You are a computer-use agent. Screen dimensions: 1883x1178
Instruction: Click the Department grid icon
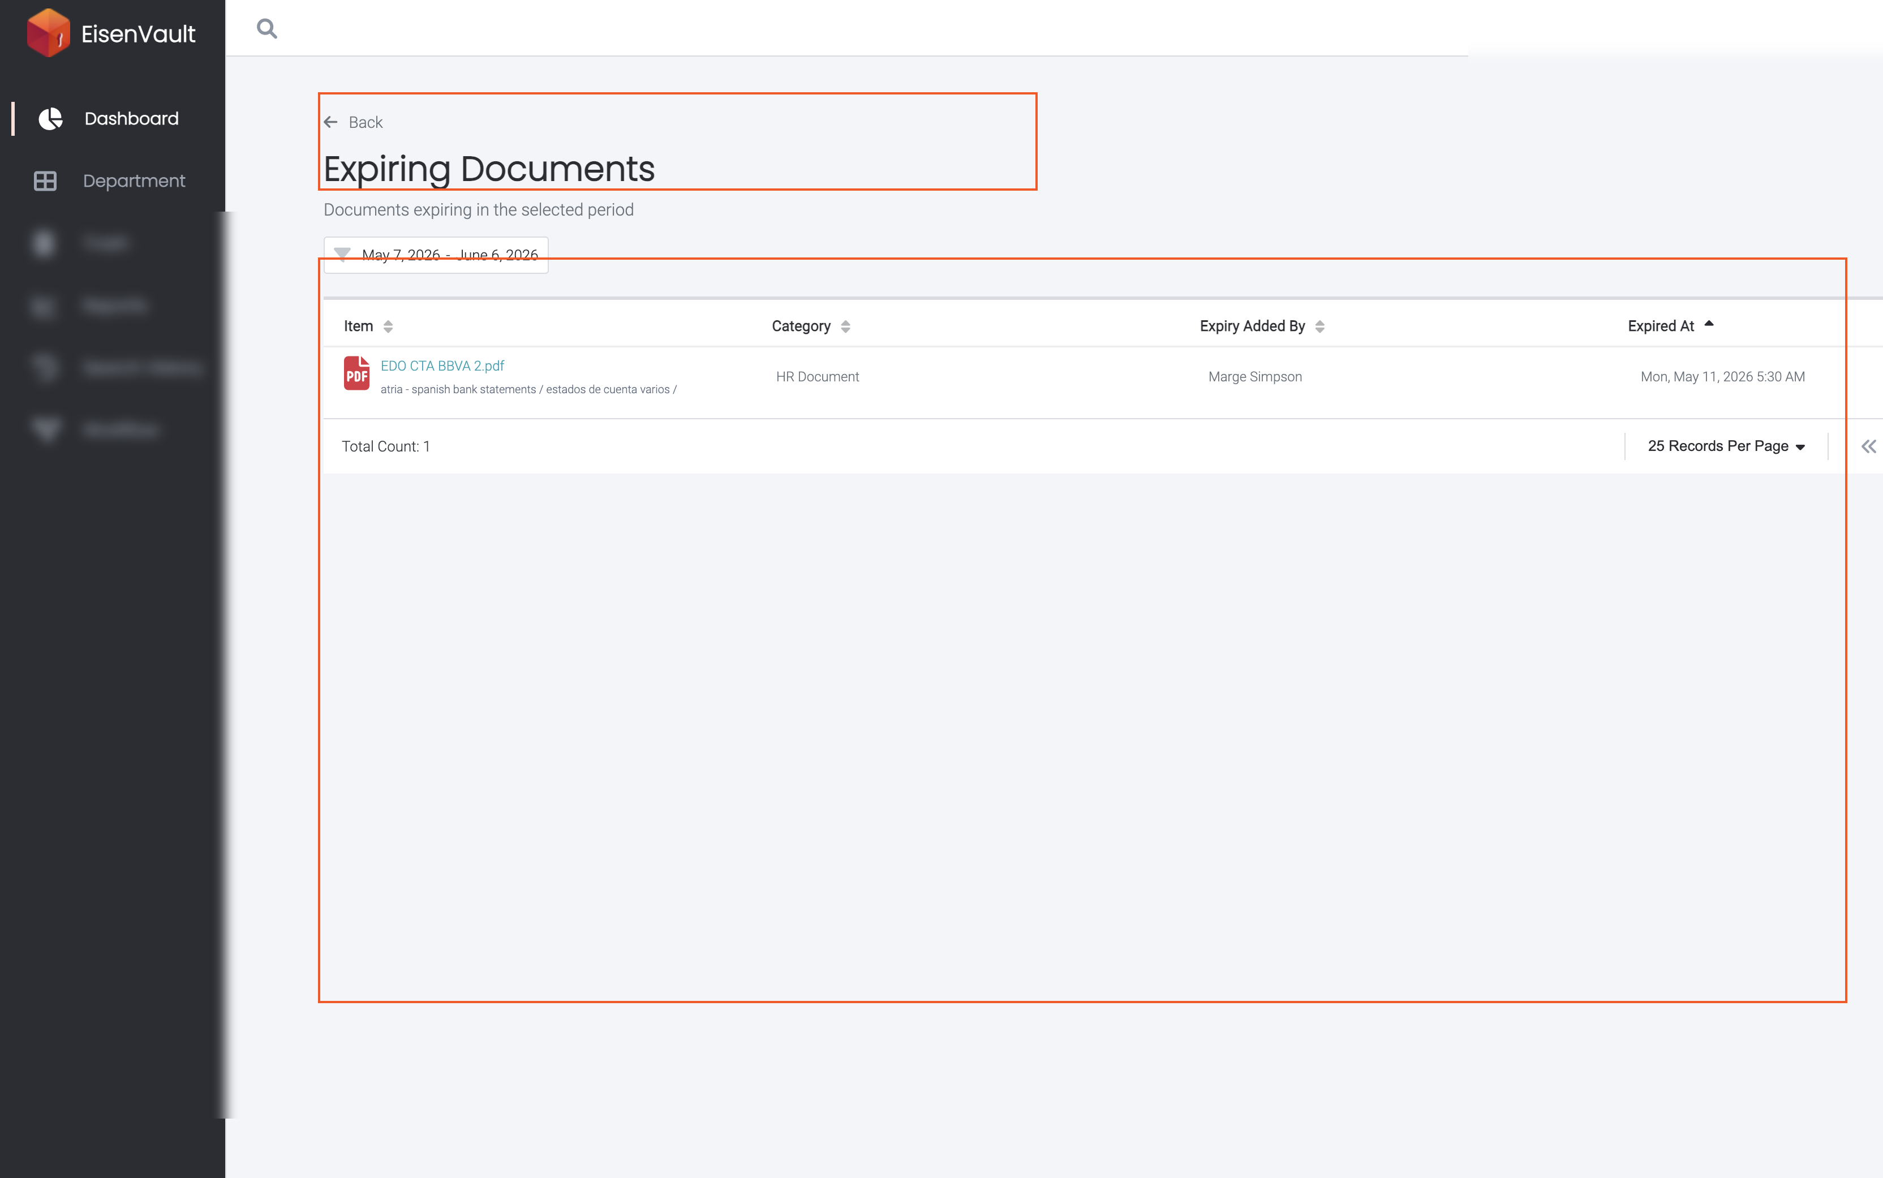coord(45,180)
